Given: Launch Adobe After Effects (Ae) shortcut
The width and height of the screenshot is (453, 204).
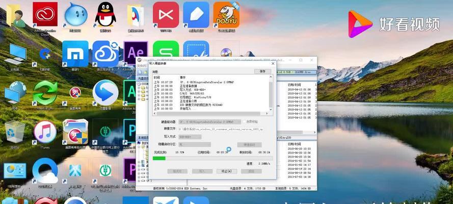Looking at the screenshot, I should pos(136,54).
